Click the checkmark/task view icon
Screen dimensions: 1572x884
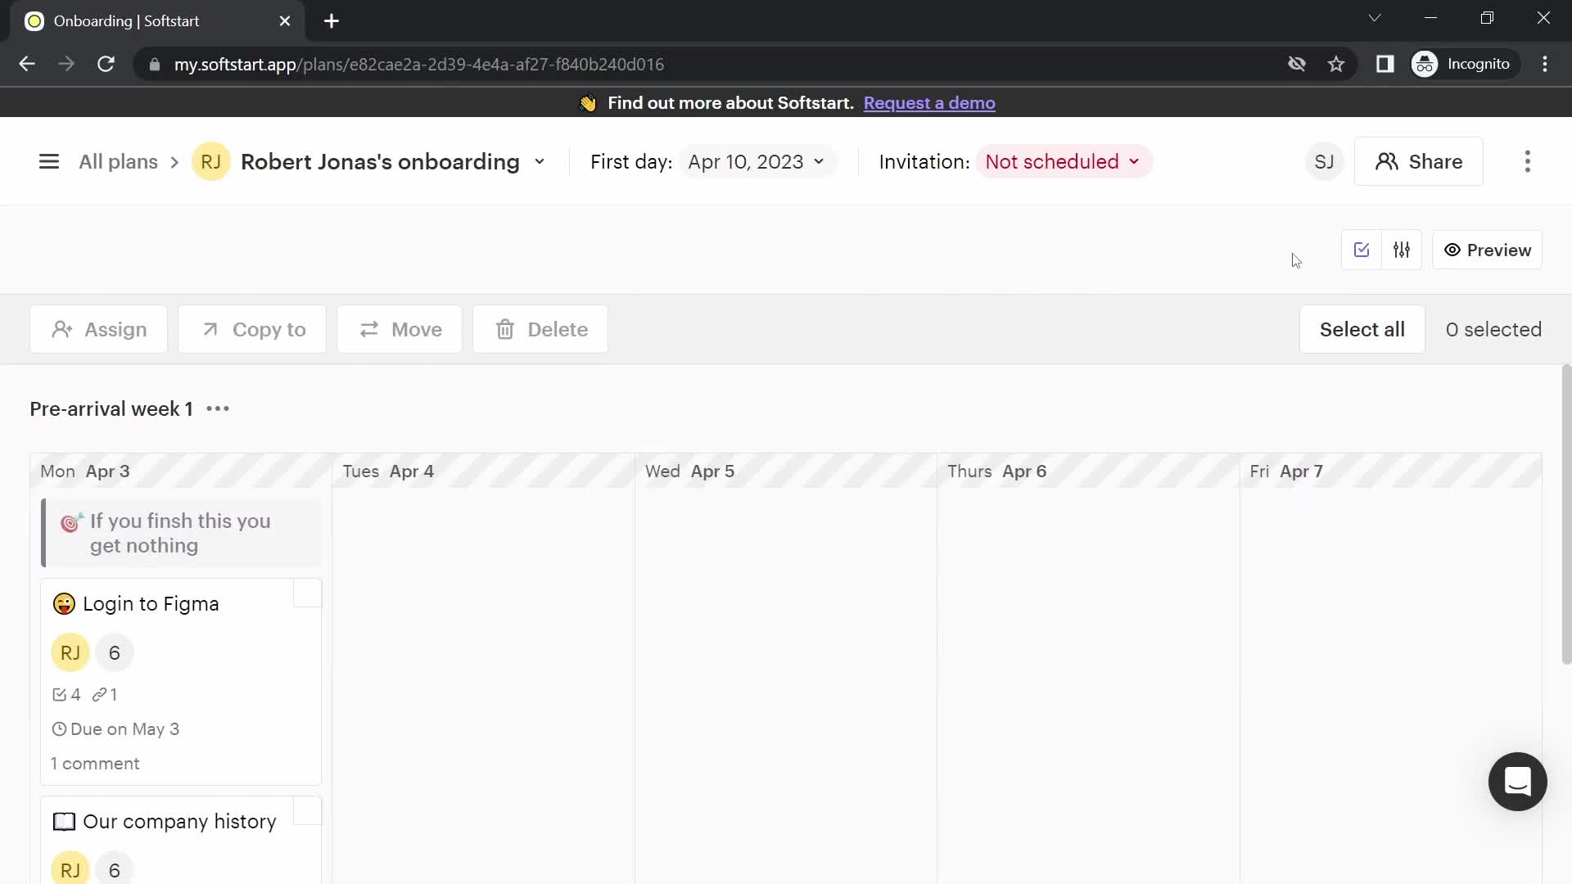point(1362,250)
